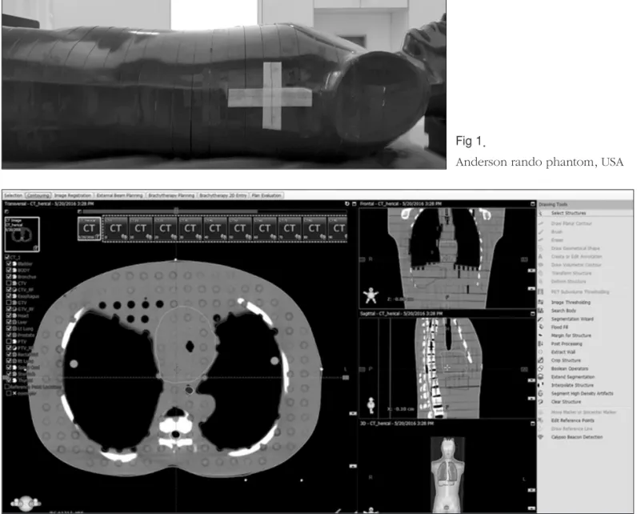Maximize the 3D view pane
Screen dimensions: 637x514
pos(533,424)
